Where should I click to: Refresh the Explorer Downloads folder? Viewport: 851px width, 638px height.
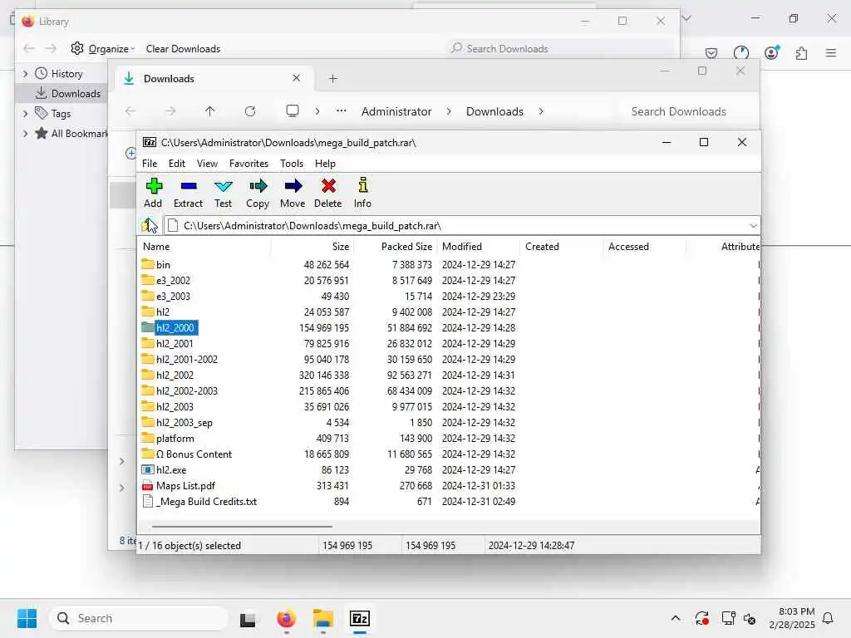click(x=250, y=111)
